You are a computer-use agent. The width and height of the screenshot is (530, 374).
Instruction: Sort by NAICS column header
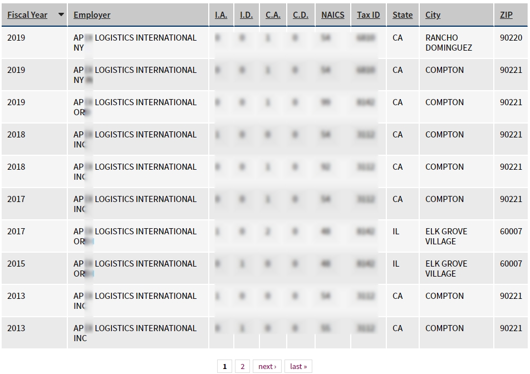pos(333,15)
